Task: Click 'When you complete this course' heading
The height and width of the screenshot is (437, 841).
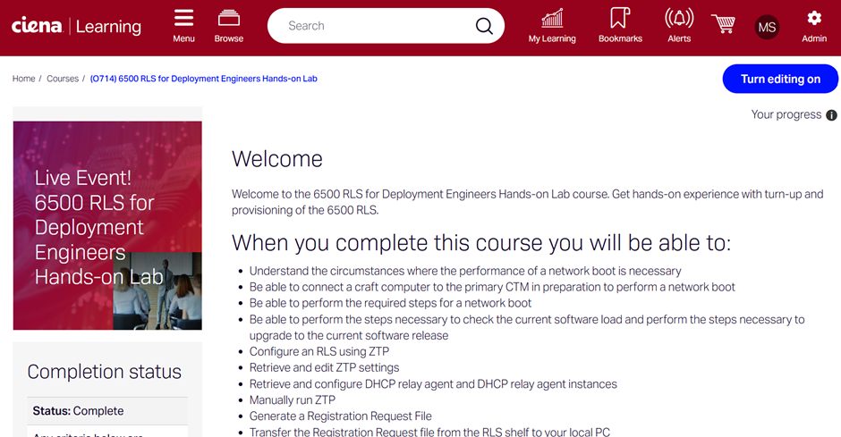Action: coord(481,243)
